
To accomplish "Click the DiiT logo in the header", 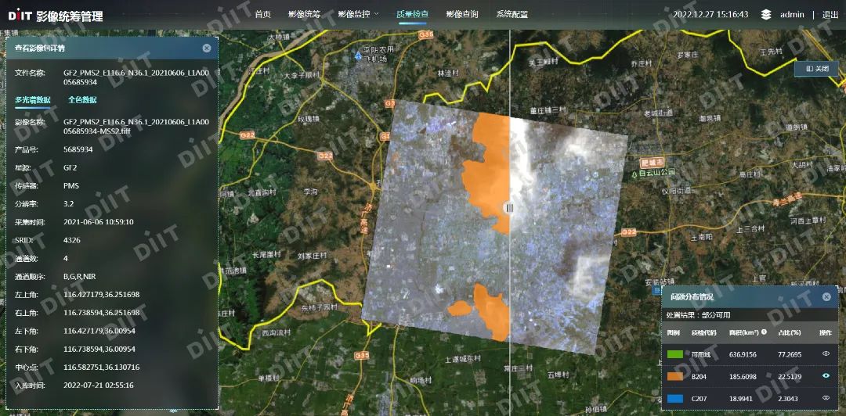I will pos(20,15).
